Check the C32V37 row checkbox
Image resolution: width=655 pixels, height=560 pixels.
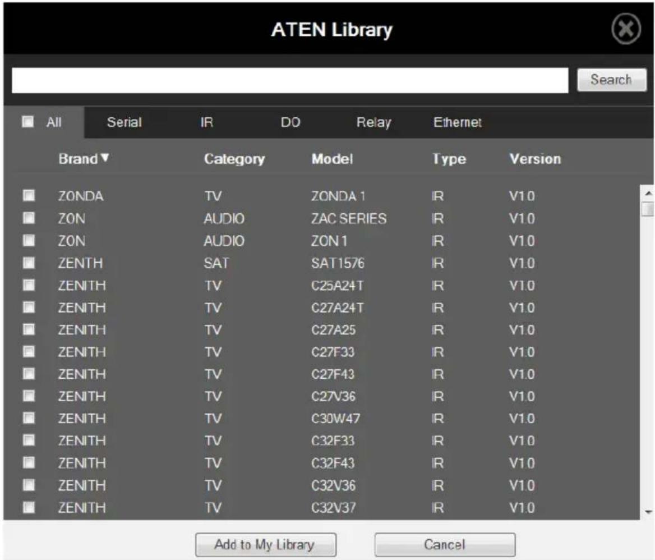click(x=29, y=507)
